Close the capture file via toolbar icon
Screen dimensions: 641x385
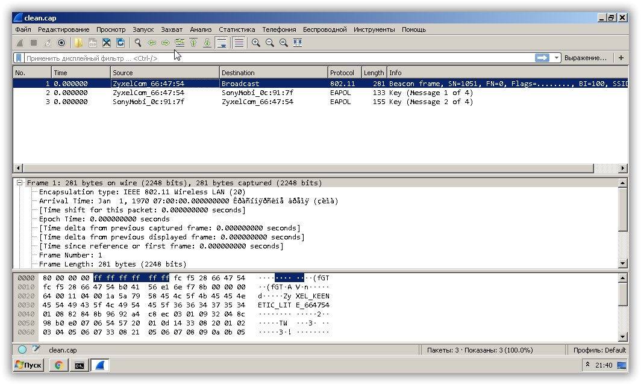pos(107,43)
